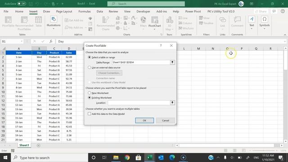Click the Share button
This screenshot has width=288, height=162.
point(261,11)
